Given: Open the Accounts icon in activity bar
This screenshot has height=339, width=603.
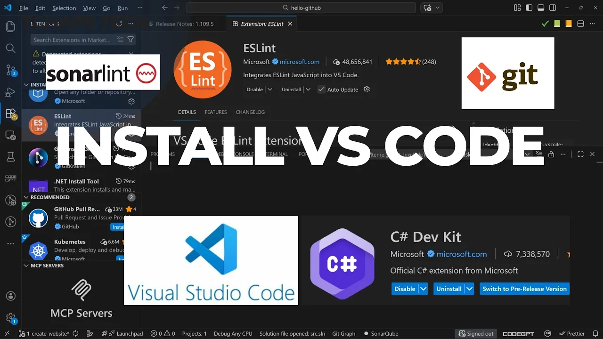Looking at the screenshot, I should coord(10,296).
